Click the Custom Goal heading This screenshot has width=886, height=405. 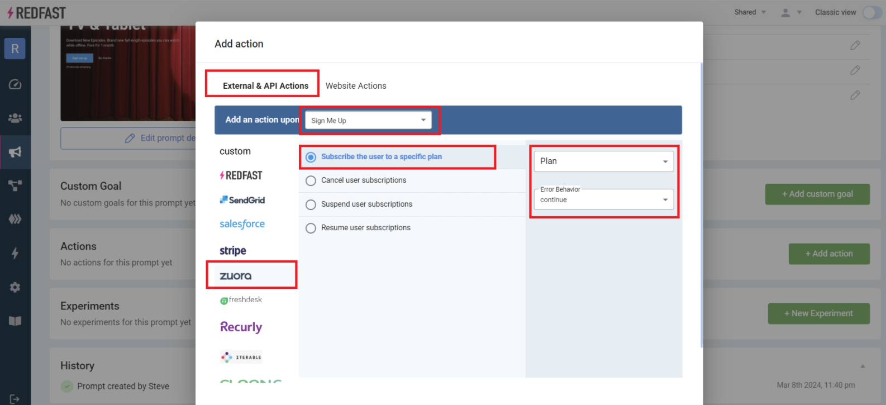pos(90,187)
